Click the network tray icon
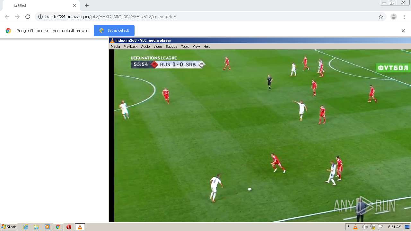Screen dimensions: 411x231 [x=373, y=227]
